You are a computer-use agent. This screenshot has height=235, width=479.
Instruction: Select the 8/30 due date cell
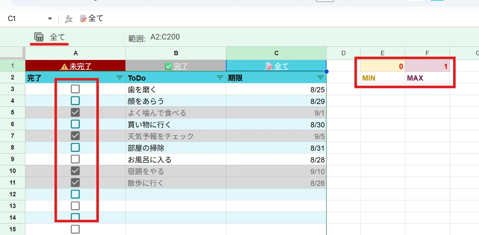276,124
